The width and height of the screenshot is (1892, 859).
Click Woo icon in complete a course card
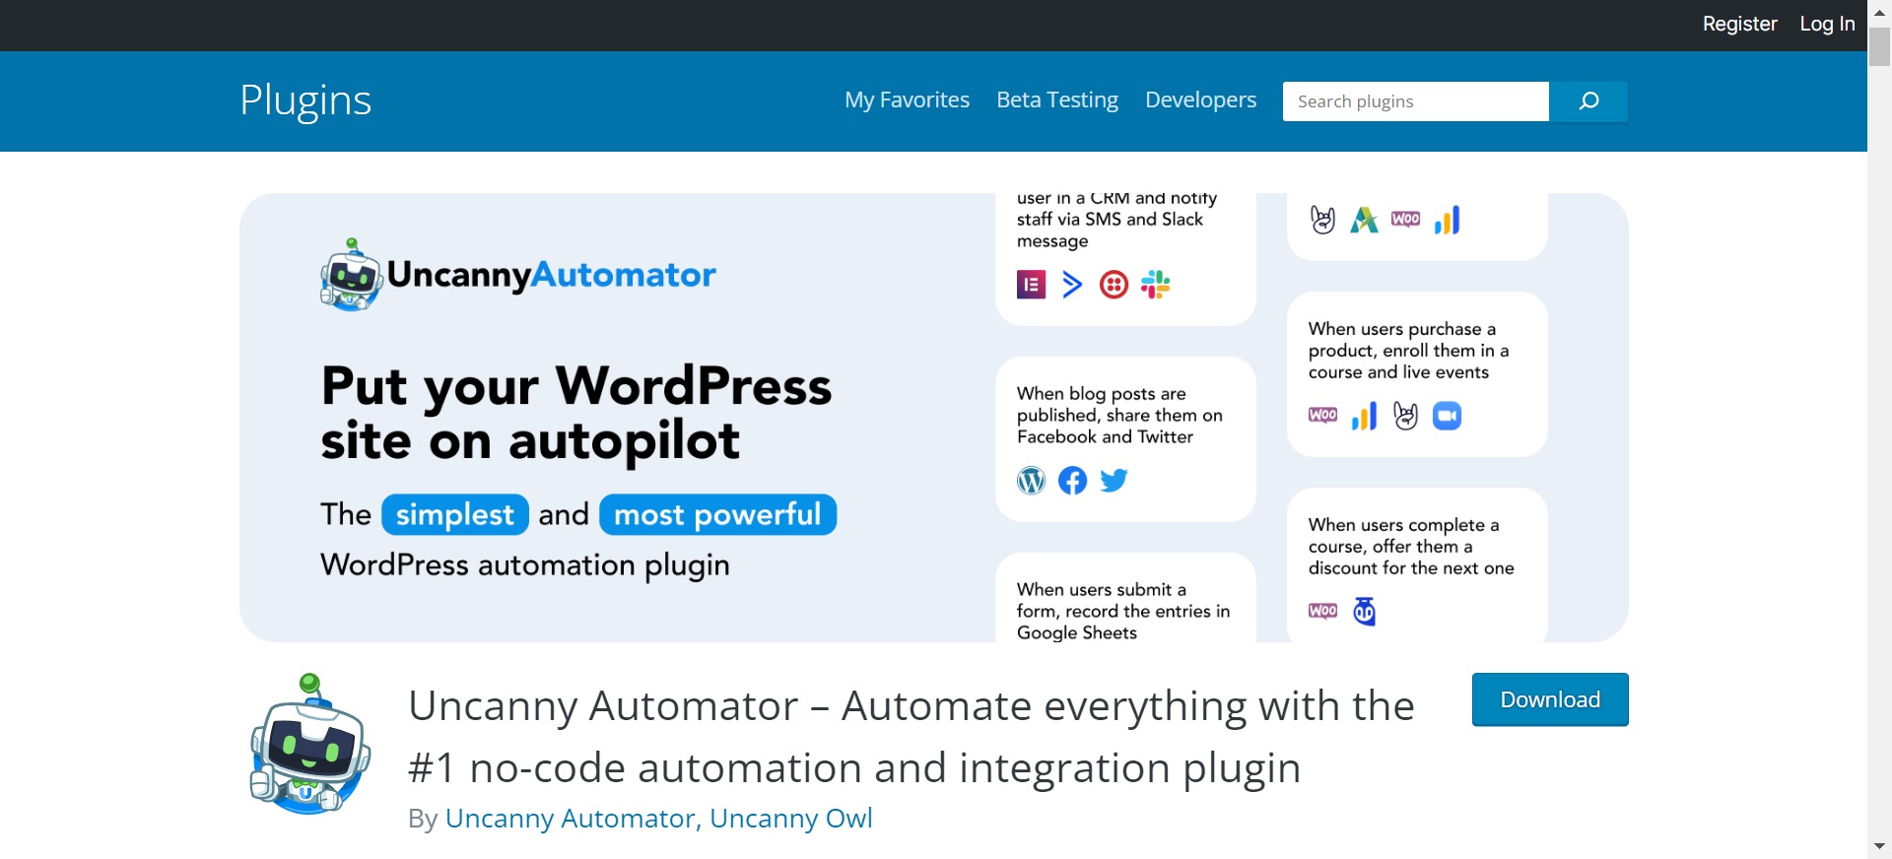(1322, 611)
